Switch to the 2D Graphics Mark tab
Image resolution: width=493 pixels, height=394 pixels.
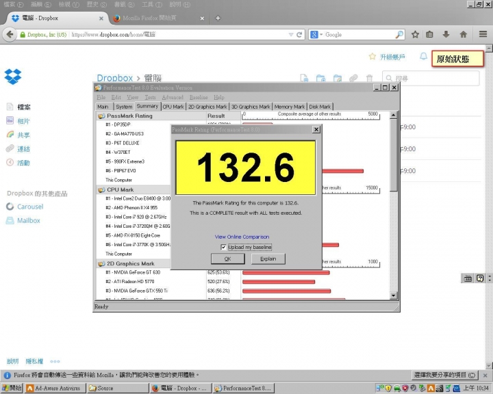207,107
